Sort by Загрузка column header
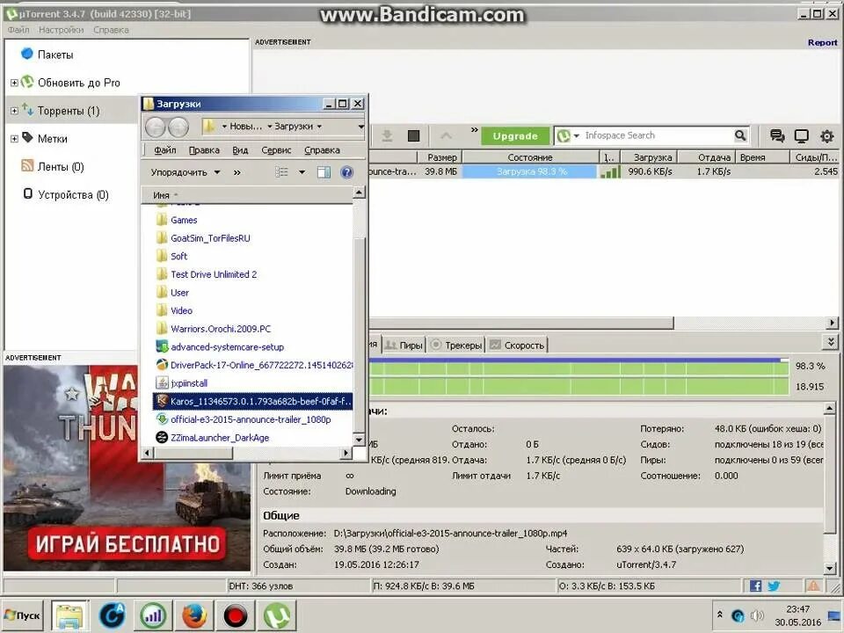Image resolution: width=844 pixels, height=633 pixels. click(x=649, y=157)
